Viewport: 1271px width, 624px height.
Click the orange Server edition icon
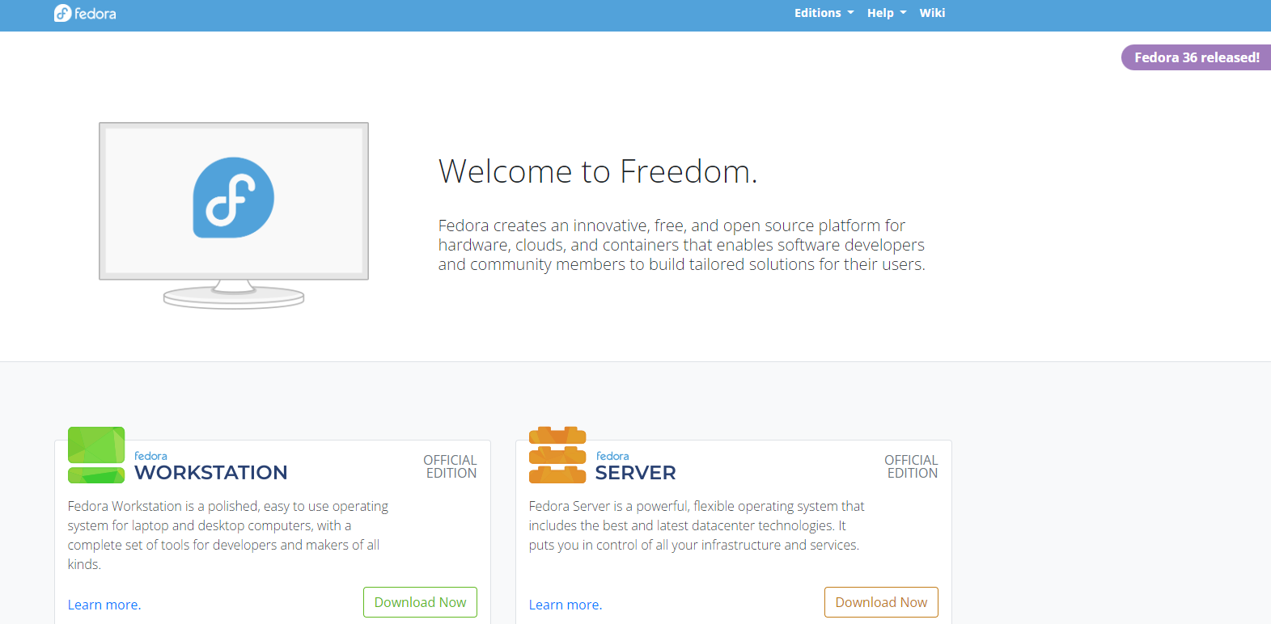pyautogui.click(x=557, y=455)
